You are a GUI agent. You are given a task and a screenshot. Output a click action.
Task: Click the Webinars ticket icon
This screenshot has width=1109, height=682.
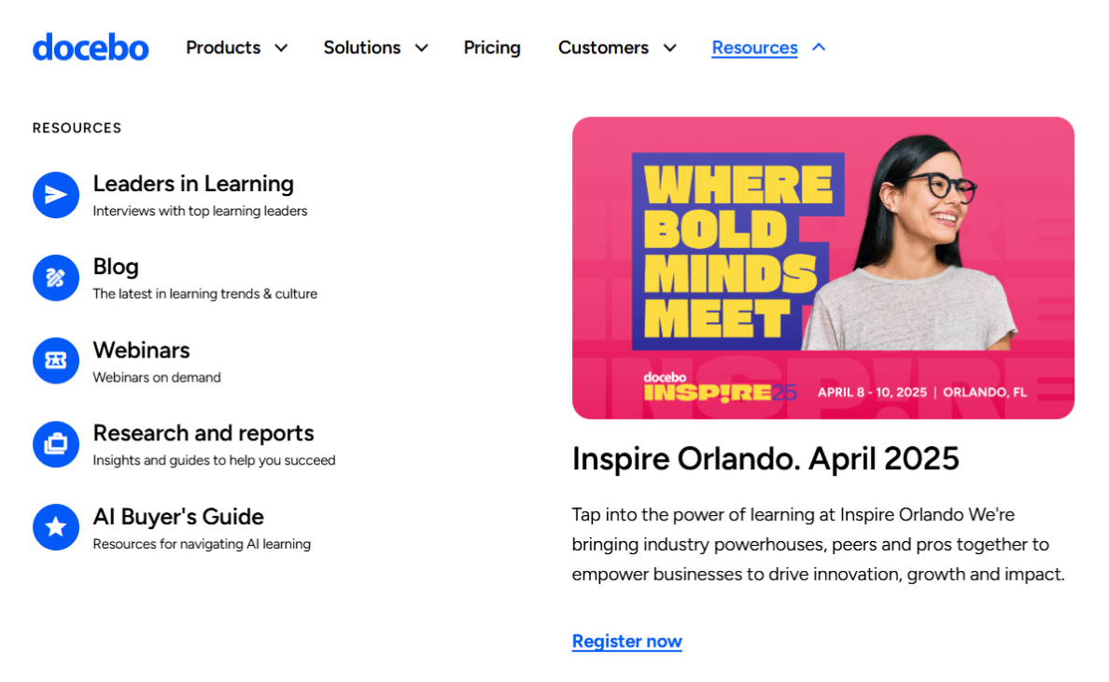coord(56,360)
